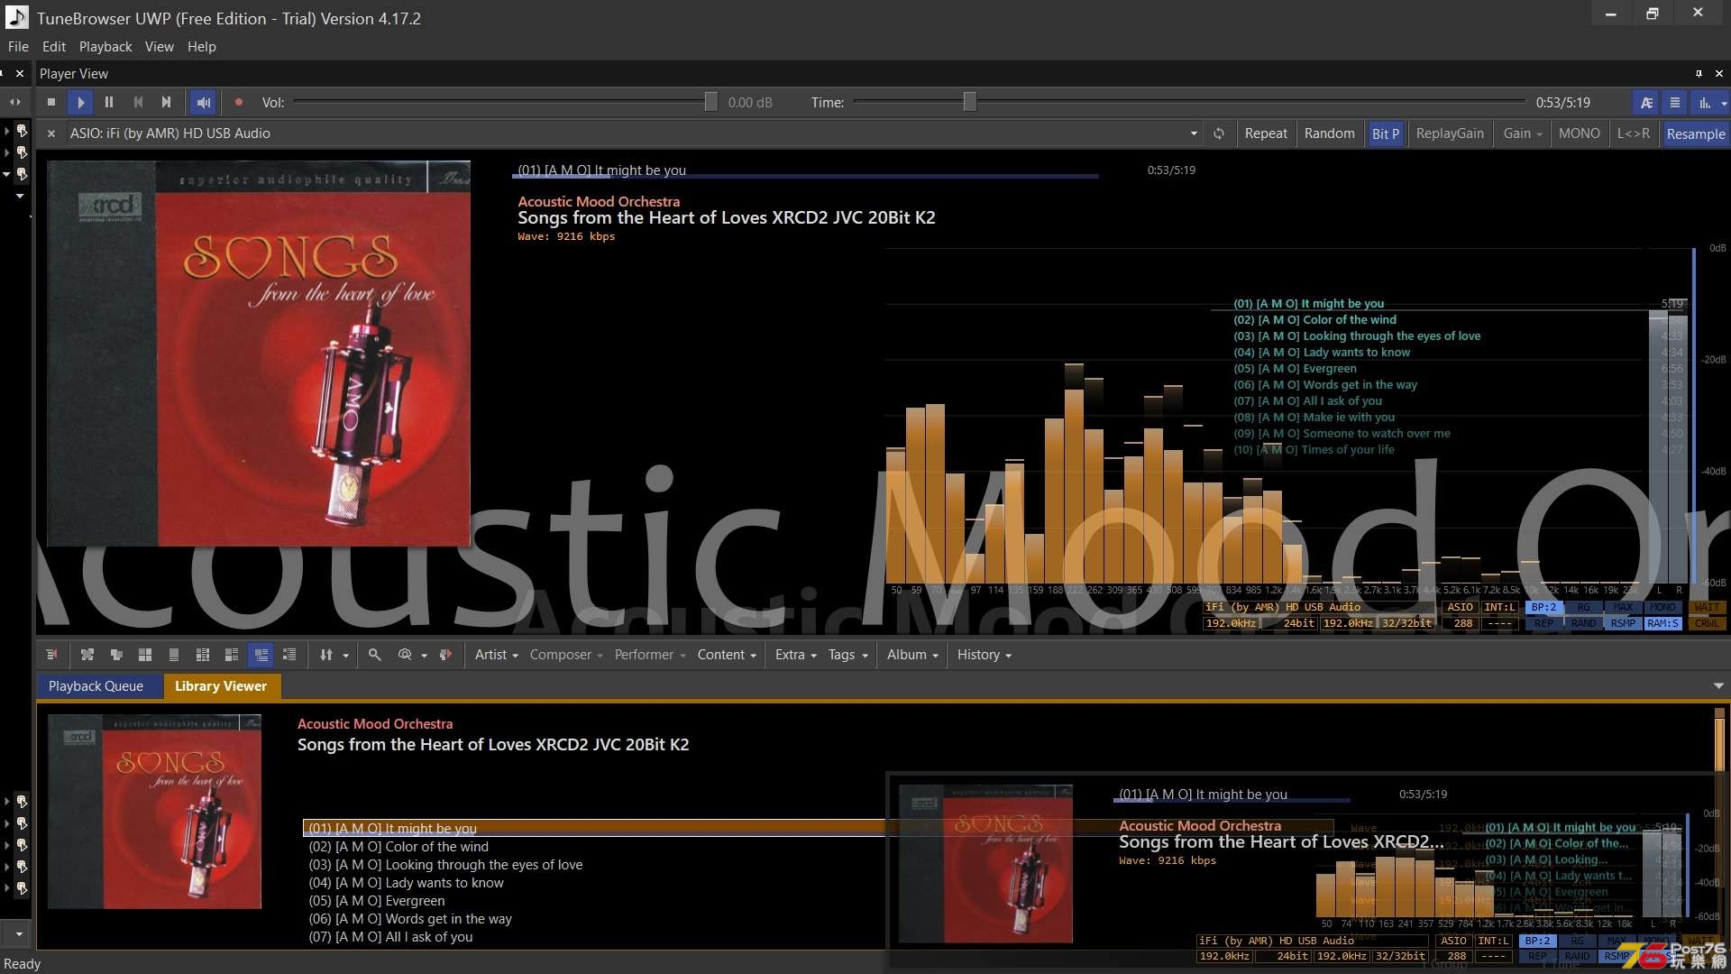1731x974 pixels.
Task: Switch to single column list view icon
Action: click(x=174, y=655)
